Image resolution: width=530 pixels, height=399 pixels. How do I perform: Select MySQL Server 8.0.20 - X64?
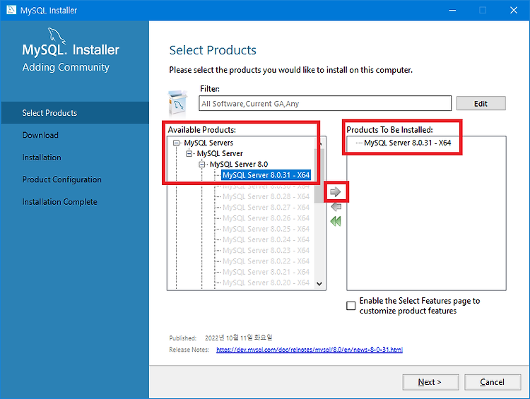coord(266,282)
